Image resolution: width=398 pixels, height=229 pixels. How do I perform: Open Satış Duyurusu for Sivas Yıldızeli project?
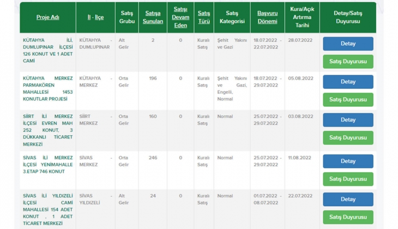click(x=348, y=217)
